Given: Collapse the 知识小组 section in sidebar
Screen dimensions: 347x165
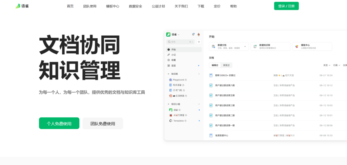Looking at the screenshot, I should click(x=168, y=104).
